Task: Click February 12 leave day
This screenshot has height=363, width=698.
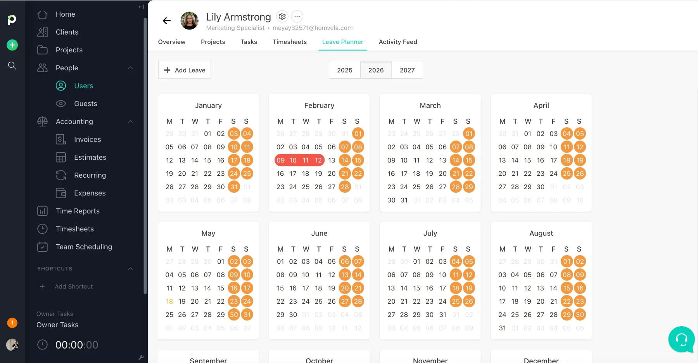Action: pyautogui.click(x=318, y=160)
